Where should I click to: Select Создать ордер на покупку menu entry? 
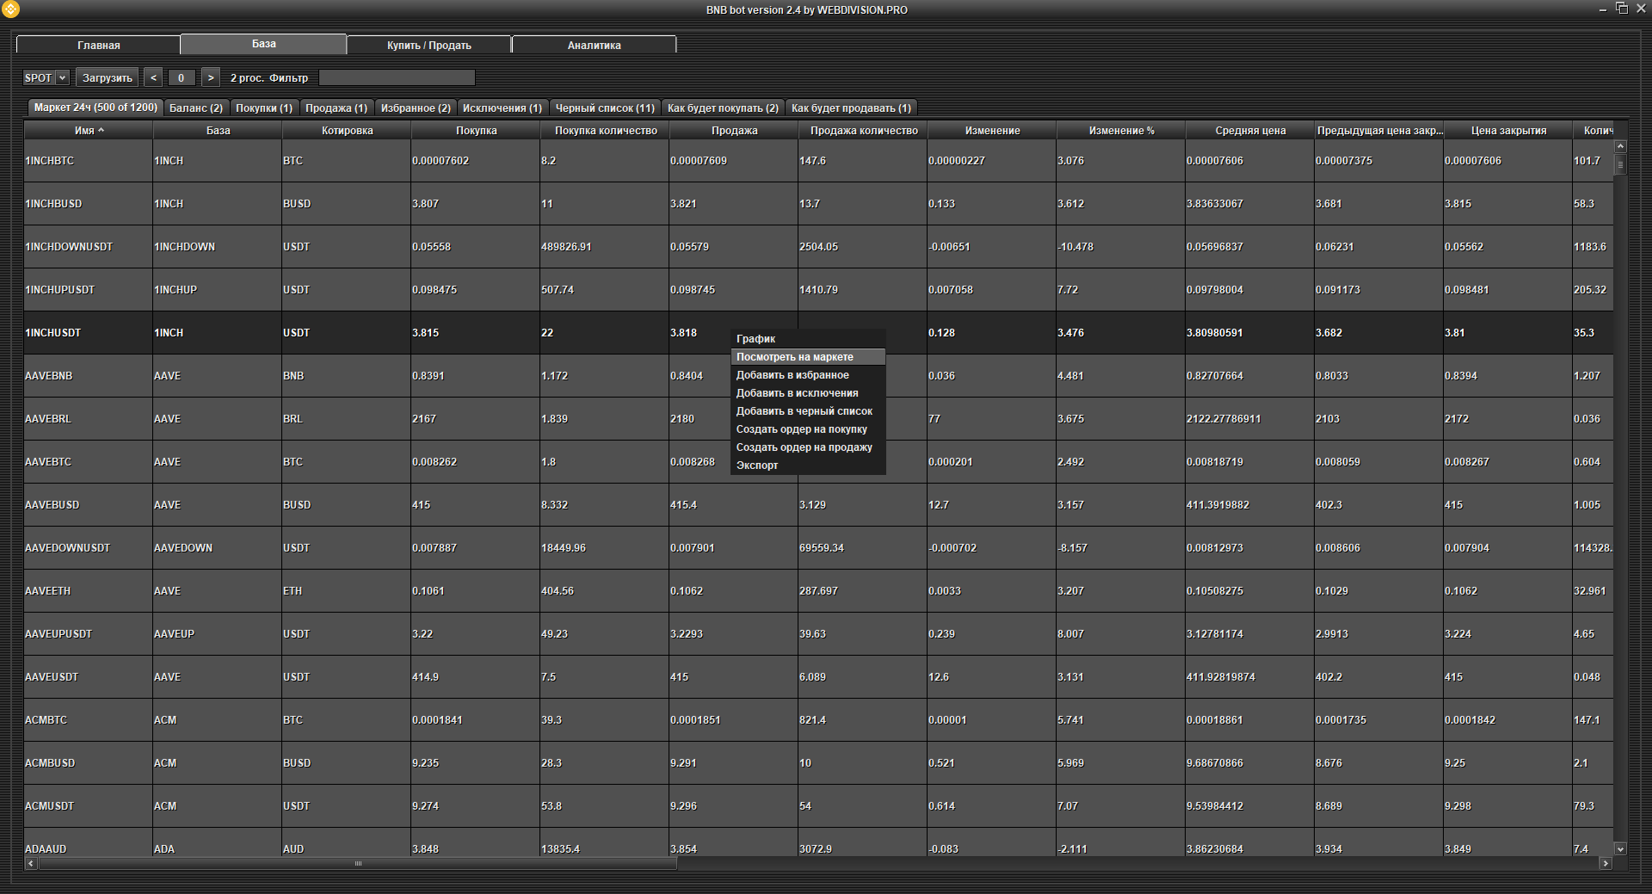(x=801, y=429)
